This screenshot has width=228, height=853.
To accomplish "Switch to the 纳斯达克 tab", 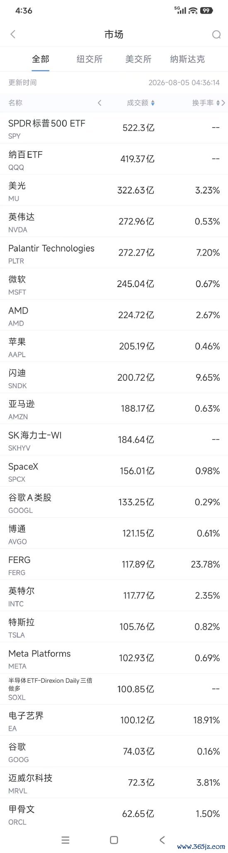I will pyautogui.click(x=187, y=59).
